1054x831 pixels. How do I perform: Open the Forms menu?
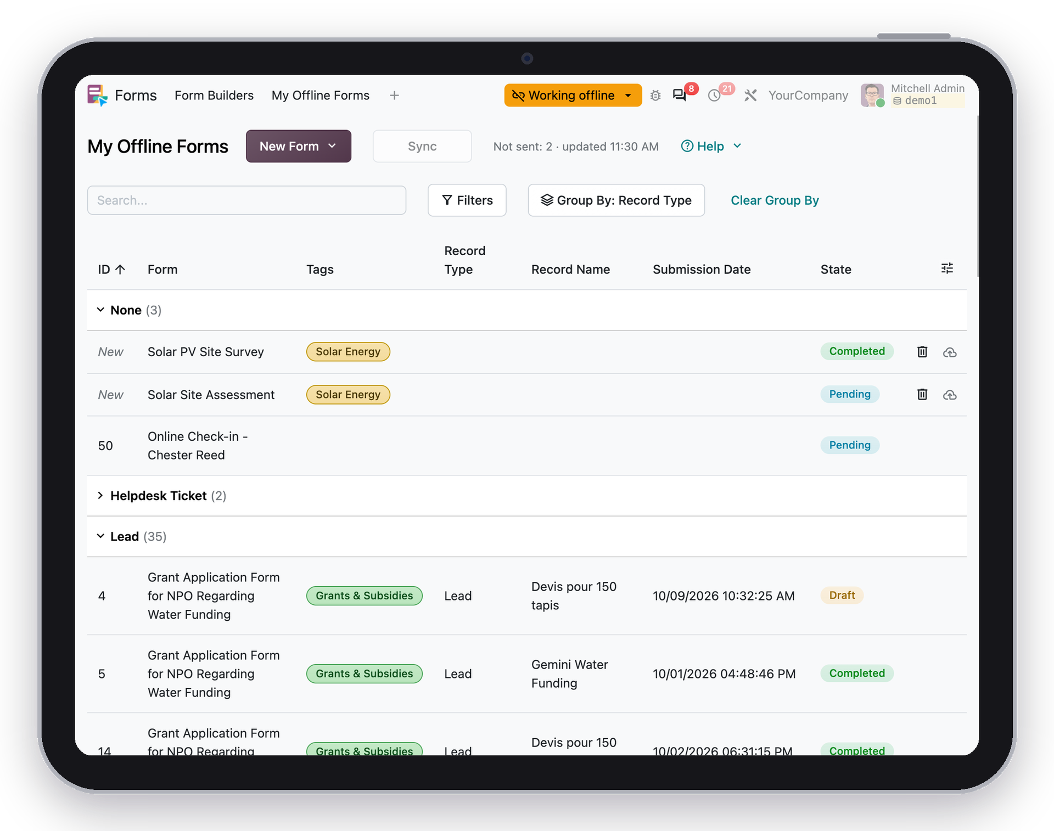point(136,96)
